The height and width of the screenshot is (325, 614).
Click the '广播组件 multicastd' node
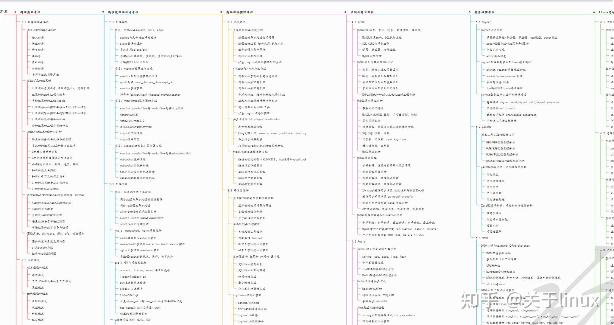pyautogui.click(x=501, y=108)
